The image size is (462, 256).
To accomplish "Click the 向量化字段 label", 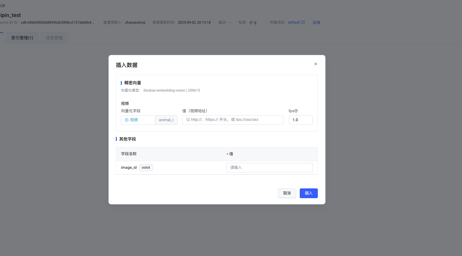I will [131, 111].
